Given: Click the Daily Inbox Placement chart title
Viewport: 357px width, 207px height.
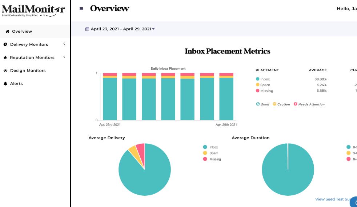Looking at the screenshot, I should point(168,68).
